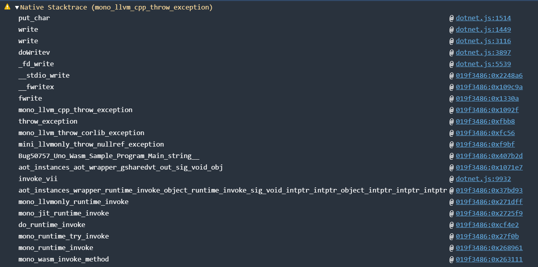The width and height of the screenshot is (538, 267).
Task: Open dotnet.js:3897 for doWritev frame
Action: click(x=483, y=52)
